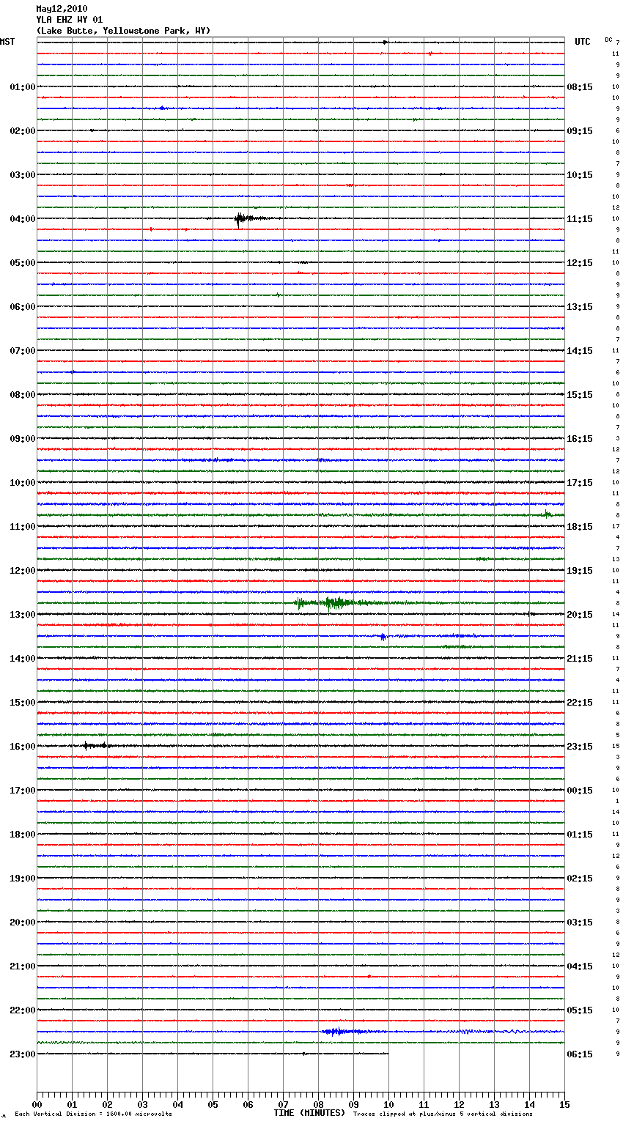Click the 14:15 UTC time label
Viewport: 623px width, 1124px height.
(580, 351)
